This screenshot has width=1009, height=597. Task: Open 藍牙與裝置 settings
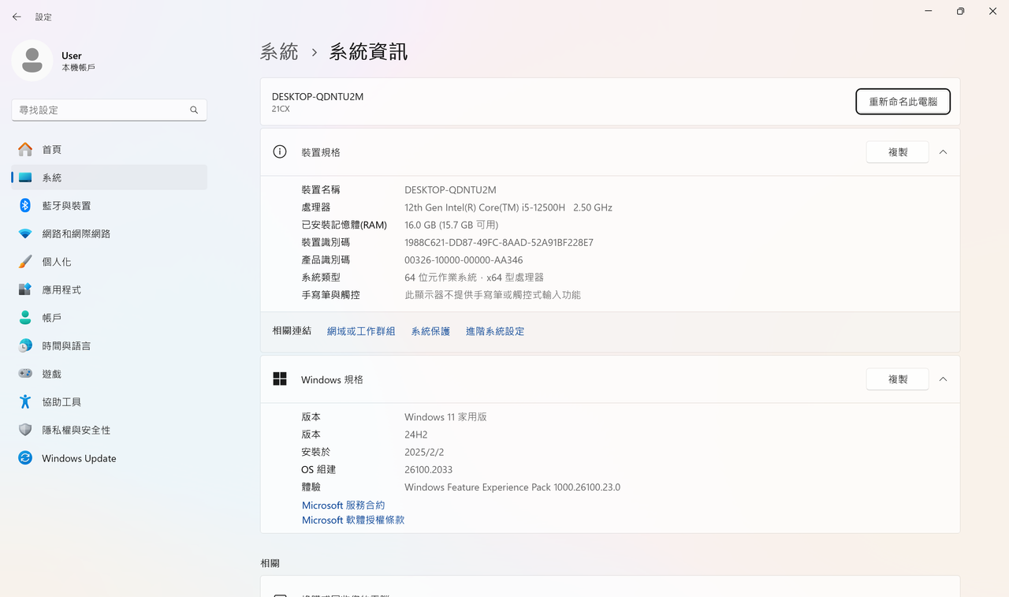point(110,205)
